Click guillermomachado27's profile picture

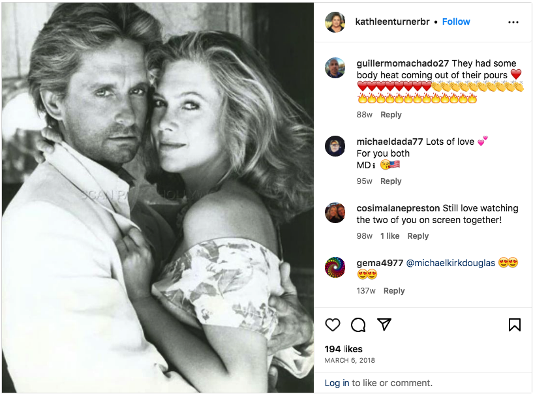[335, 67]
